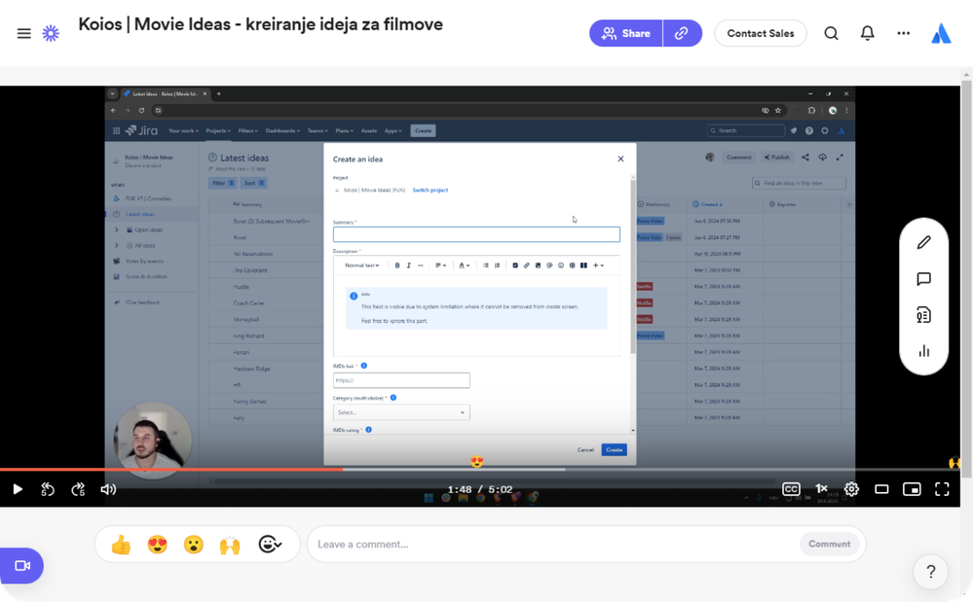Open notifications bell
This screenshot has height=602, width=973.
(867, 33)
